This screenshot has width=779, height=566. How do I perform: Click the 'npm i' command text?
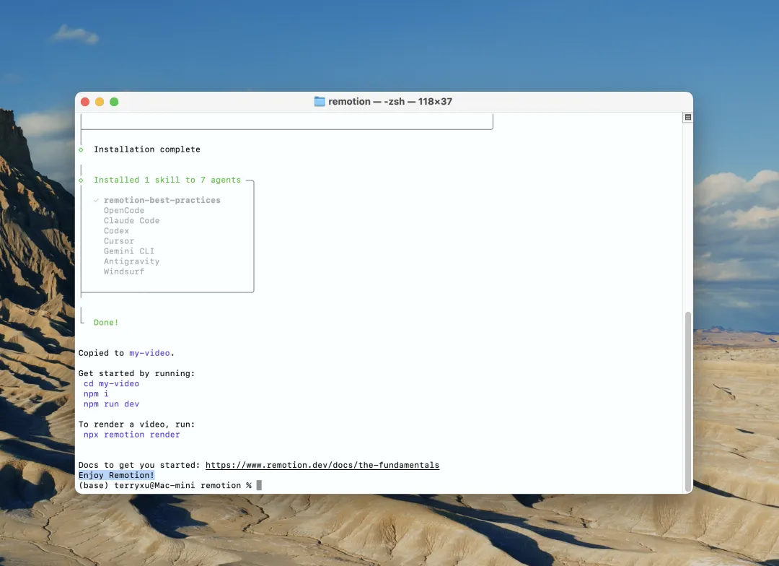[x=96, y=394]
